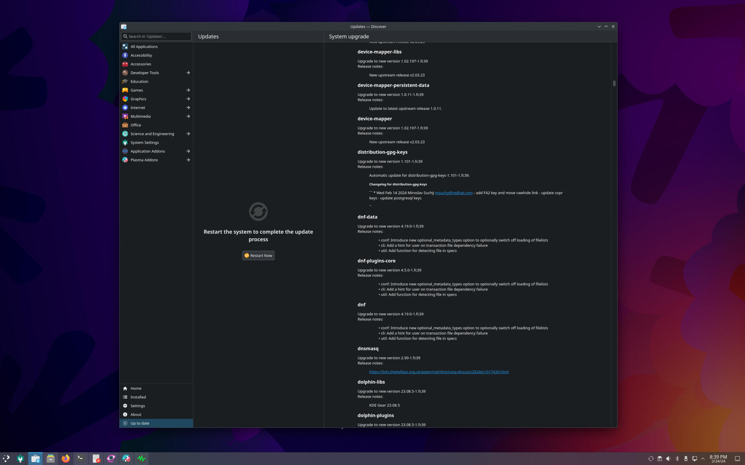Click the dnsmasq package heading
Screen dimensions: 745x465
(368, 349)
